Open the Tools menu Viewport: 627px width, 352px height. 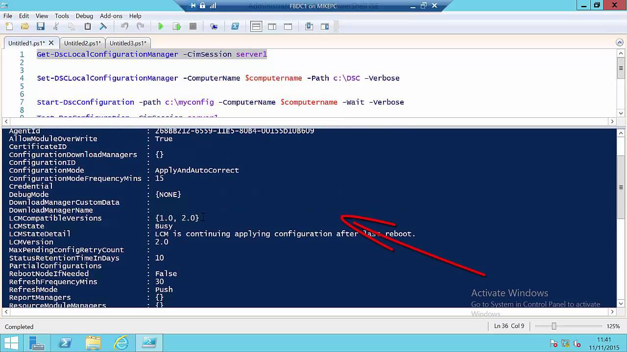pos(62,16)
